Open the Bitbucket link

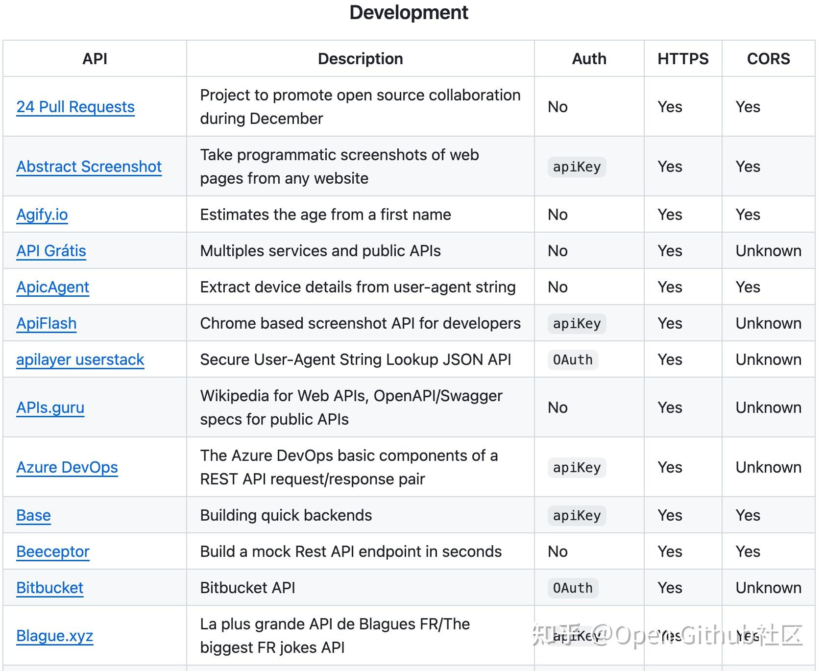50,588
